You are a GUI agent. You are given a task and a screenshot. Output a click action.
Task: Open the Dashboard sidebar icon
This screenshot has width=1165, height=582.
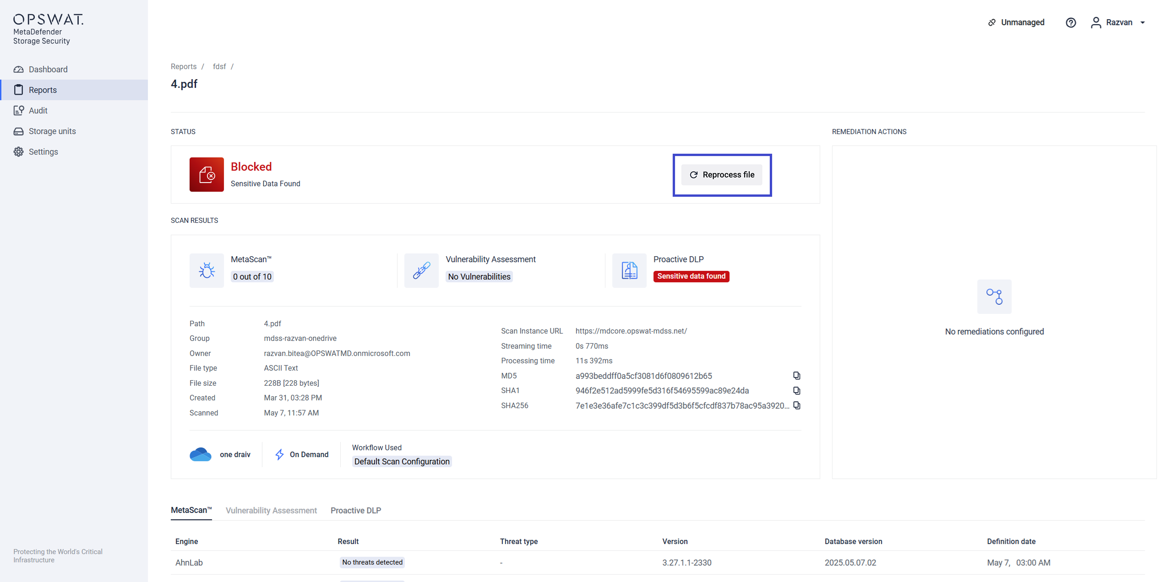[18, 70]
